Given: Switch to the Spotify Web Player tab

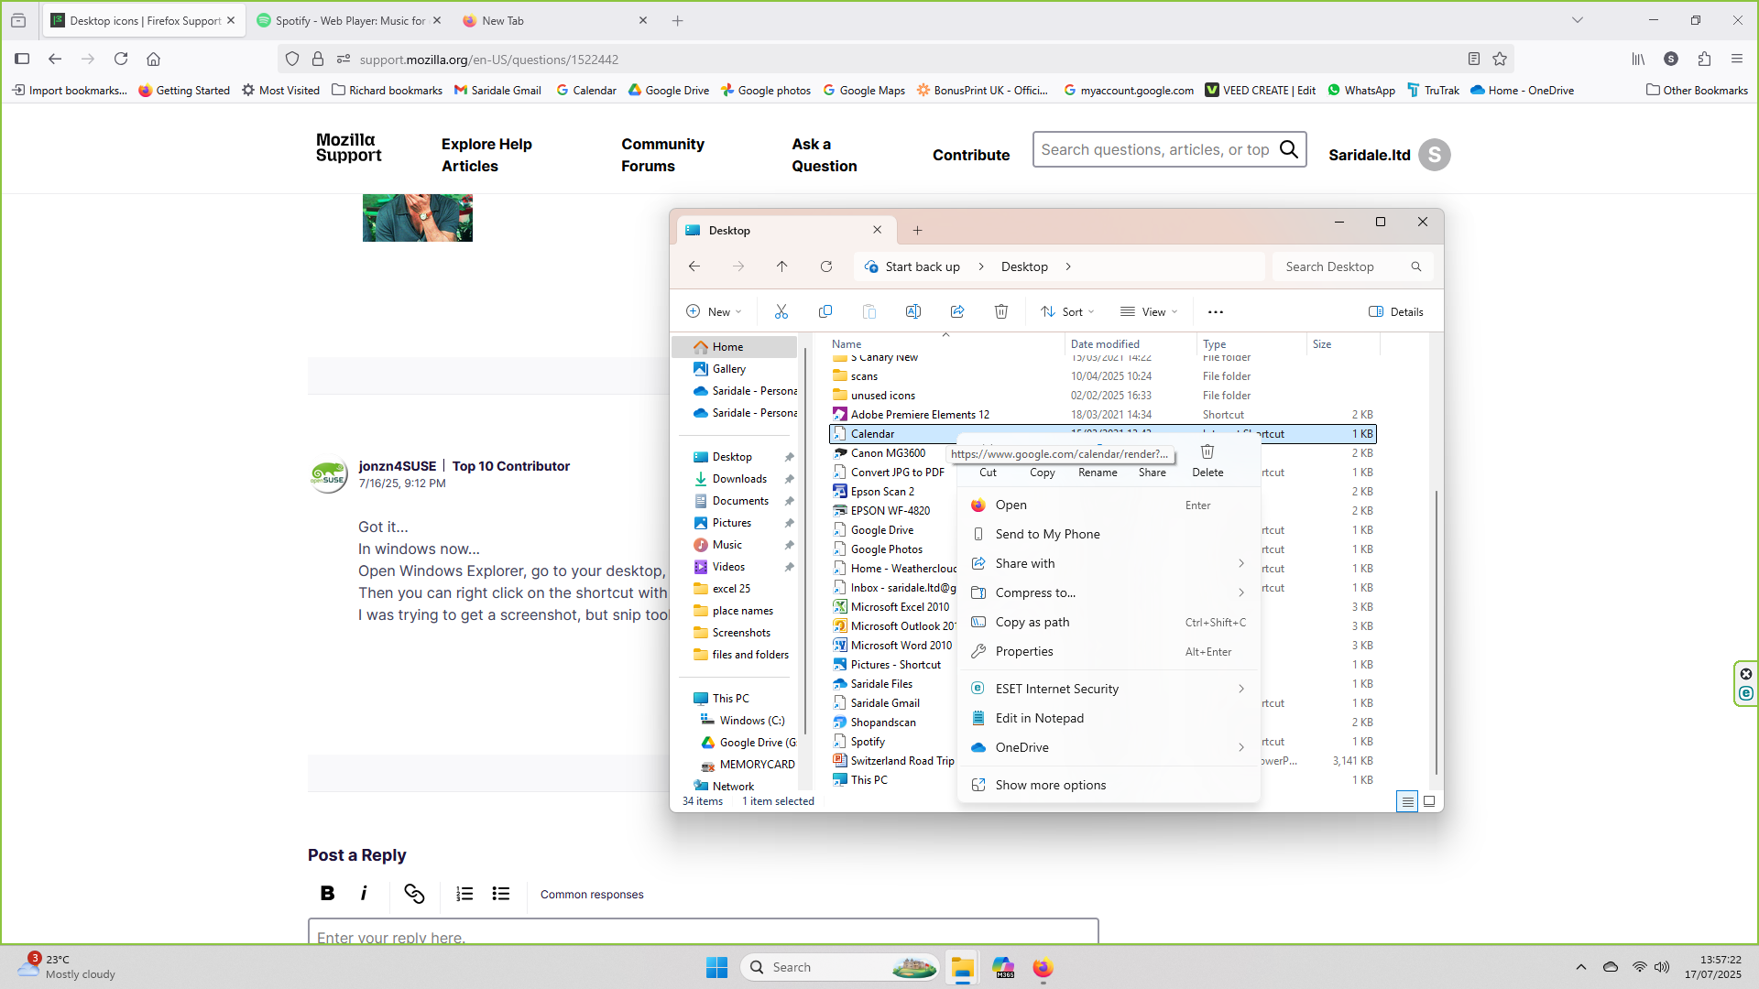Looking at the screenshot, I should click(x=348, y=20).
